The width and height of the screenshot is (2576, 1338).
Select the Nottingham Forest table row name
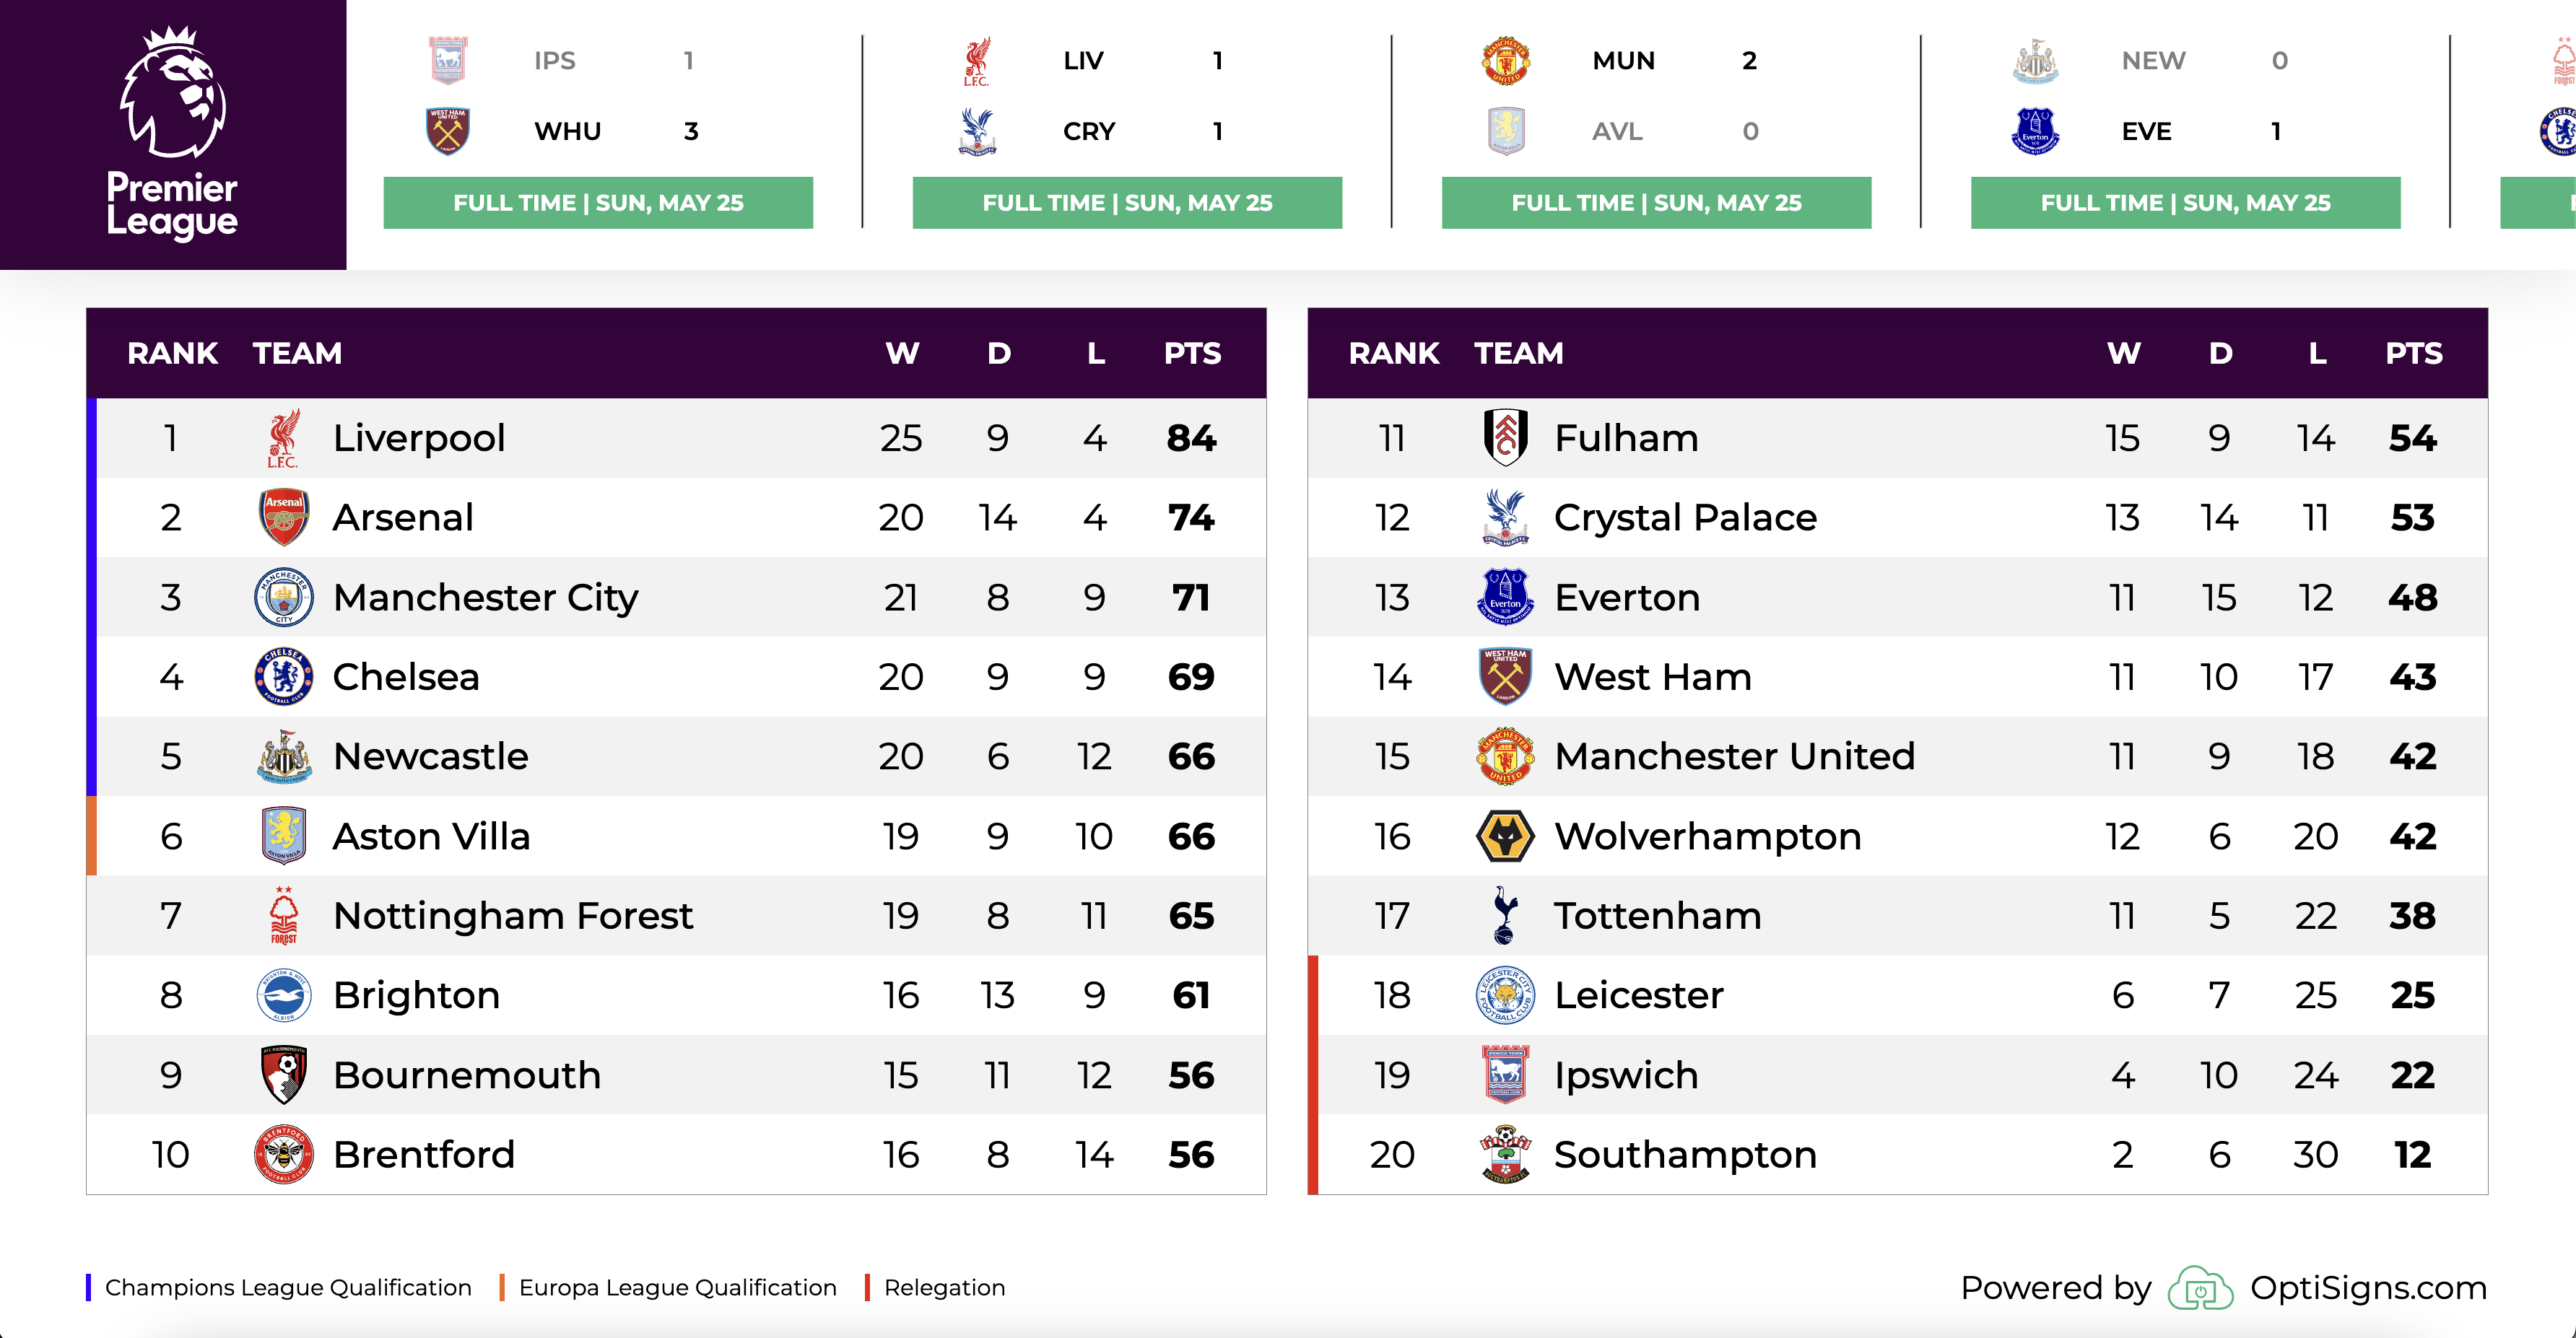pyautogui.click(x=512, y=915)
